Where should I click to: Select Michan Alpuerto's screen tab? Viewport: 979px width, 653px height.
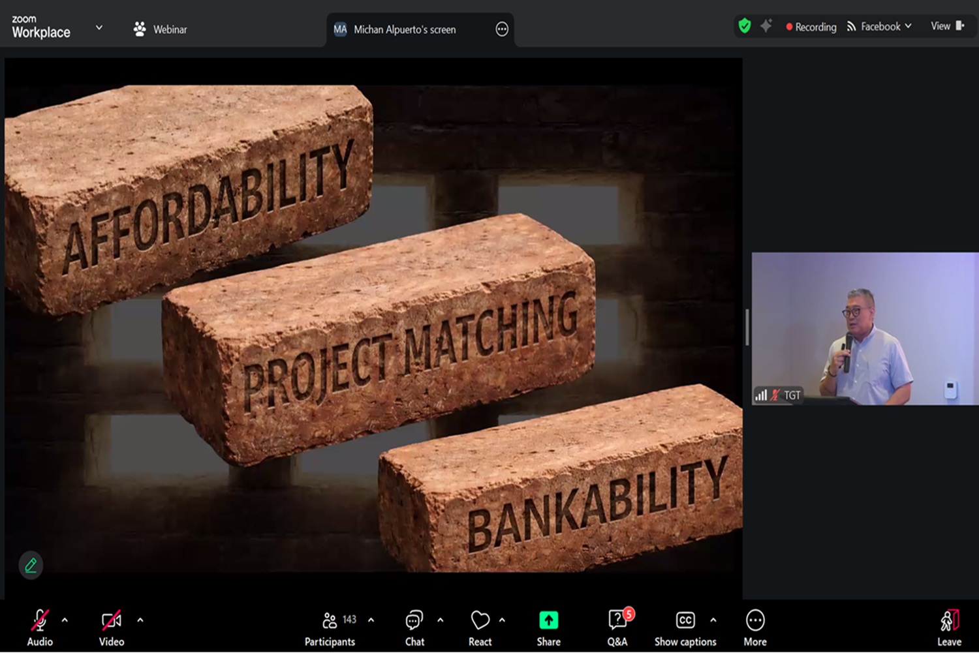tap(405, 29)
